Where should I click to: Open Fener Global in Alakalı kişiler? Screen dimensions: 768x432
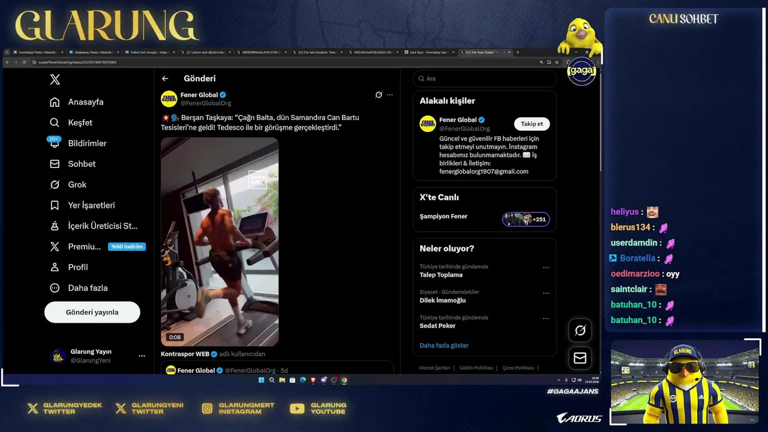tap(458, 120)
